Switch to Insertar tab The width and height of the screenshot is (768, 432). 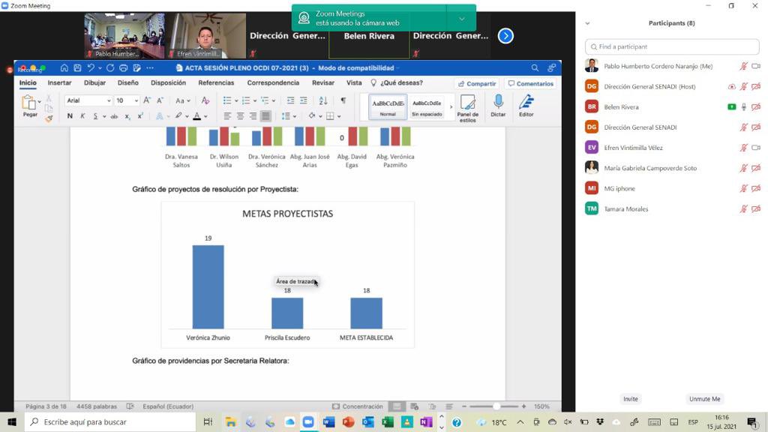click(59, 82)
